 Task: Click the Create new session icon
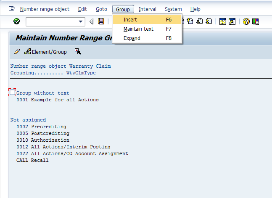coord(222,21)
